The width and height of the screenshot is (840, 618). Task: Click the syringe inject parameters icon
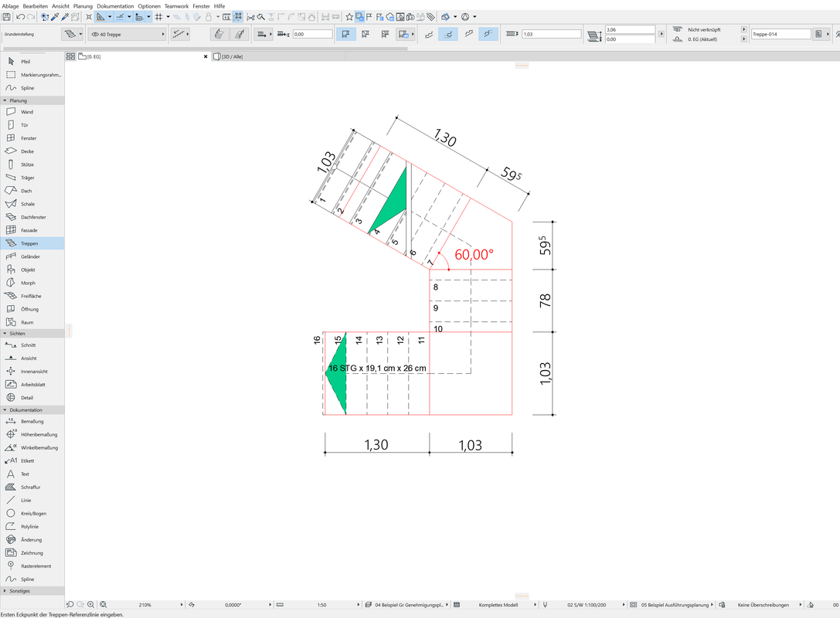[66, 17]
